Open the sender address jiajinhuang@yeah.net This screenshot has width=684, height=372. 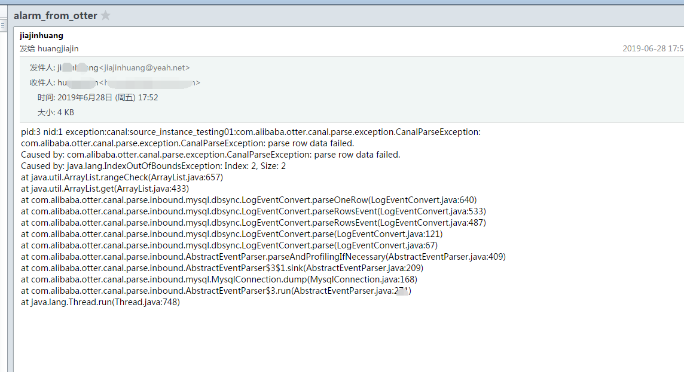tap(144, 68)
